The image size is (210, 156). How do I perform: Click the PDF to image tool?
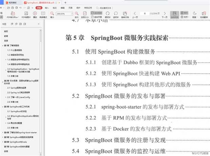coord(26,15)
